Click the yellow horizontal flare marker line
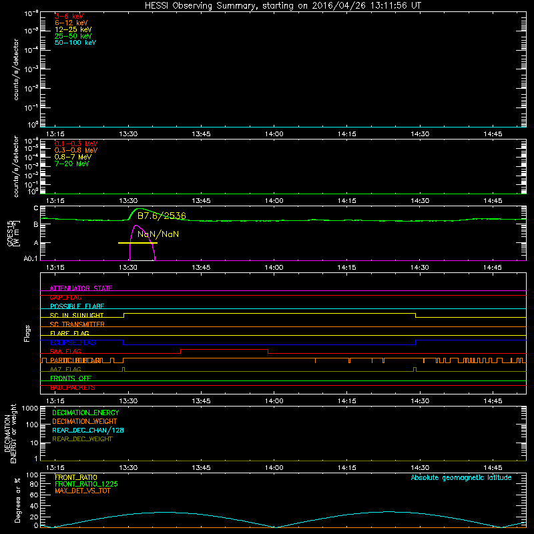The width and height of the screenshot is (534, 534). pyautogui.click(x=138, y=243)
